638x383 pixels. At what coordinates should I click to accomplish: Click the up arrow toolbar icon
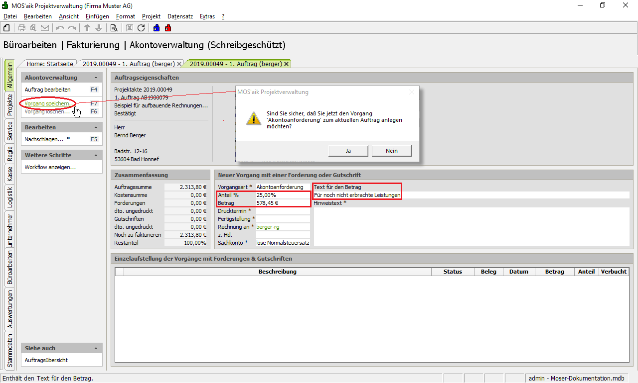tap(87, 28)
